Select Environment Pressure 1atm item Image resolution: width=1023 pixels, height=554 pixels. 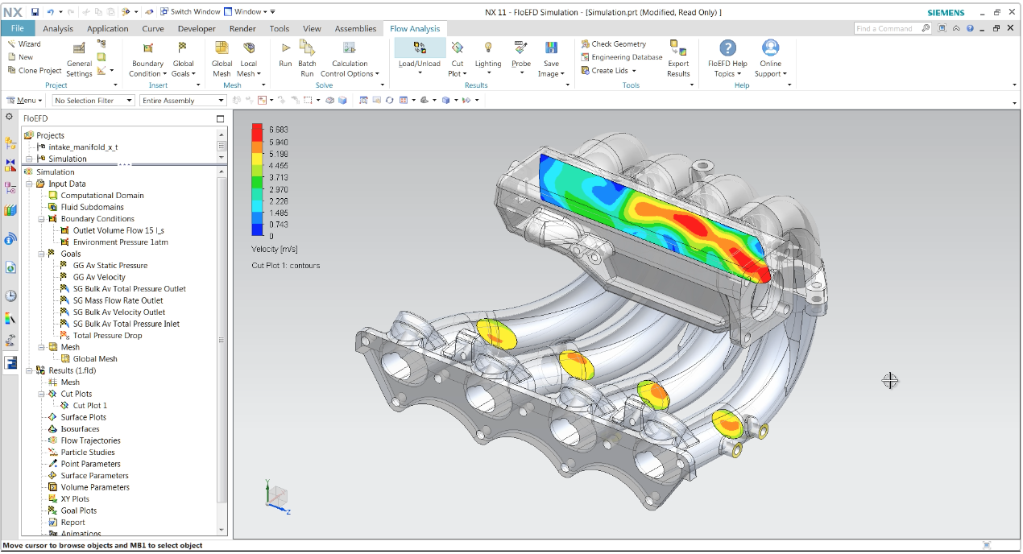[x=120, y=242]
